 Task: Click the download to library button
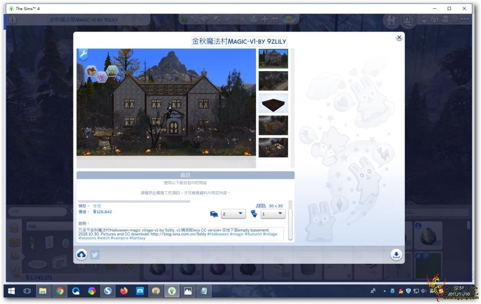[396, 255]
